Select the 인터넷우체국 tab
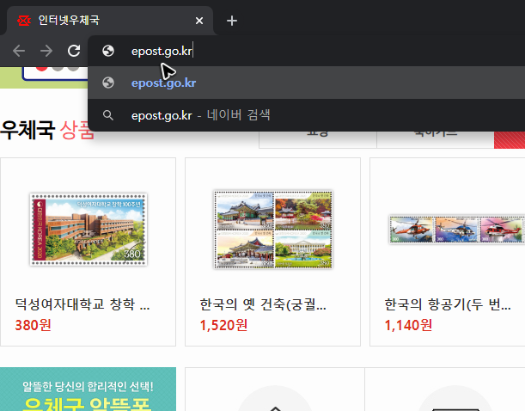Screen dimensions: 525x411 coord(110,21)
